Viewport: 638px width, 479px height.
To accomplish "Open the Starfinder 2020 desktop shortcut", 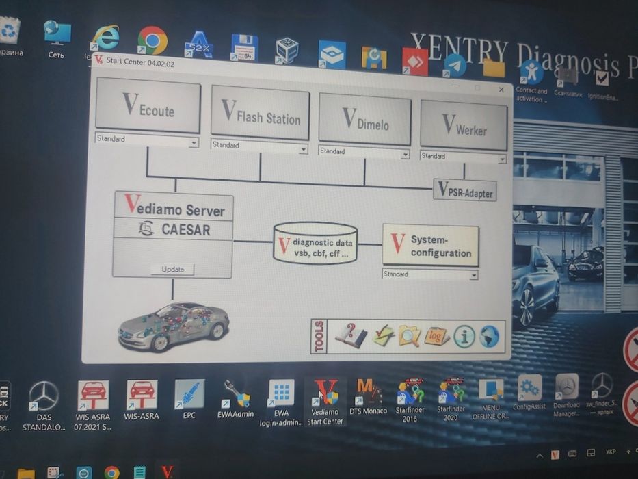I will (451, 399).
